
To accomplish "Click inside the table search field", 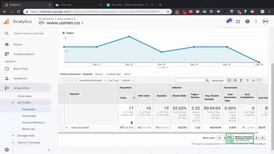I will (x=190, y=80).
